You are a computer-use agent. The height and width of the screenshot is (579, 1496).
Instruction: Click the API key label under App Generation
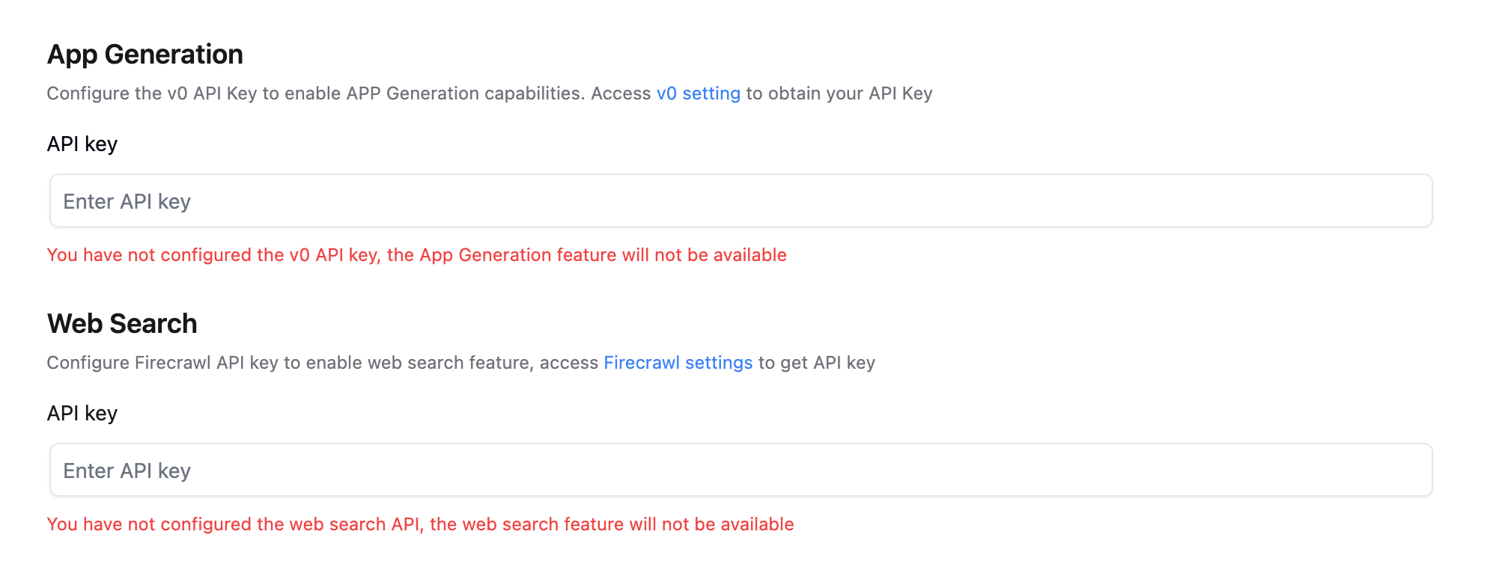point(82,144)
